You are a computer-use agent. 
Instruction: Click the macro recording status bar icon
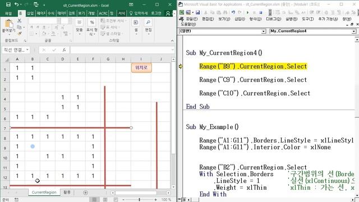click(16, 200)
